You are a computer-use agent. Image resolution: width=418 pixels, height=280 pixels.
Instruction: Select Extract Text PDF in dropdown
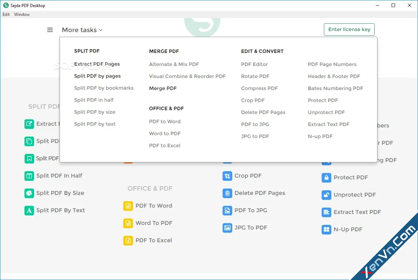[328, 125]
